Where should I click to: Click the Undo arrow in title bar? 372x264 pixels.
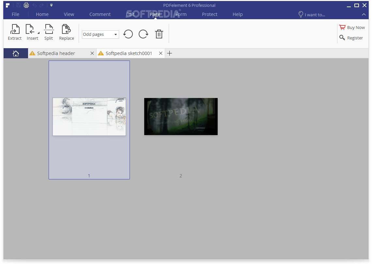tap(35, 5)
